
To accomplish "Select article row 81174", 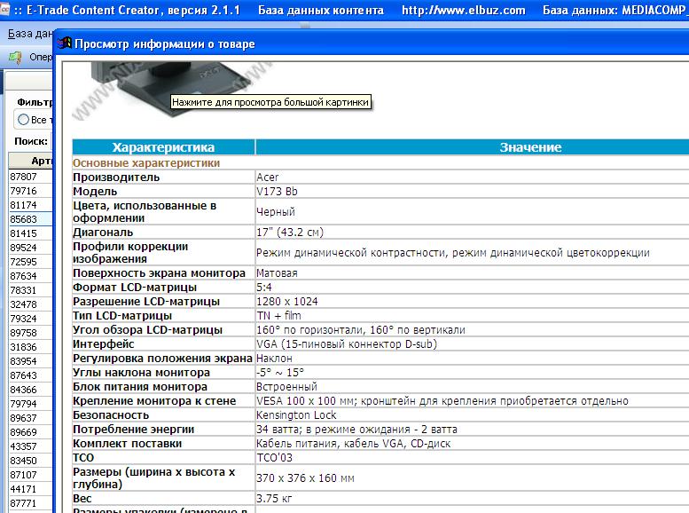I will click(30, 205).
